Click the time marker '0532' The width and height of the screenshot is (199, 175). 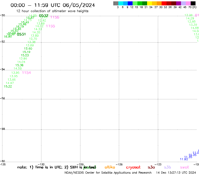[44, 16]
